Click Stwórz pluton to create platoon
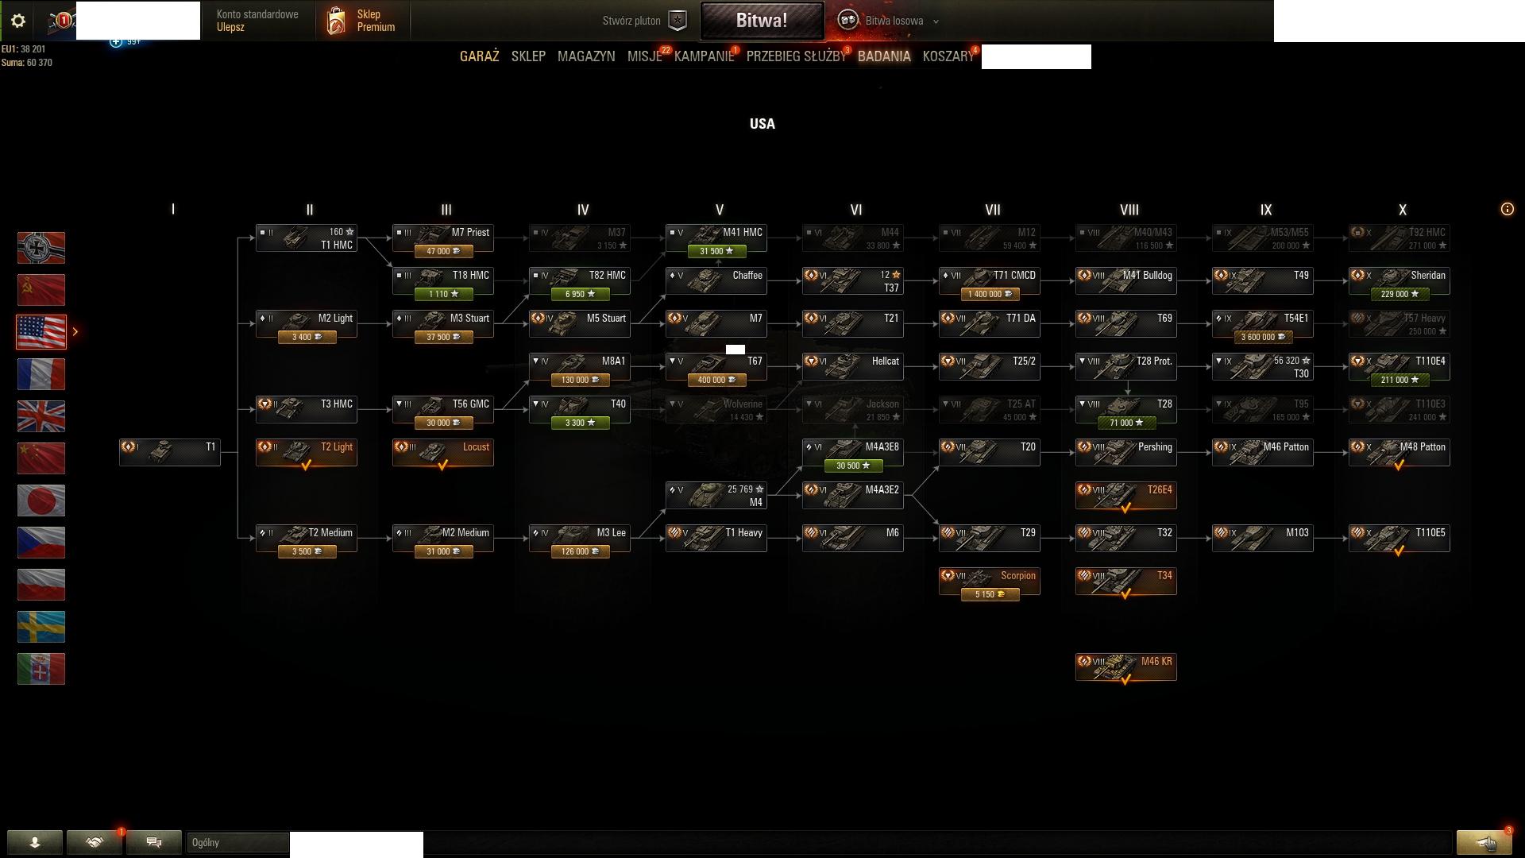Image resolution: width=1525 pixels, height=858 pixels. (x=631, y=21)
